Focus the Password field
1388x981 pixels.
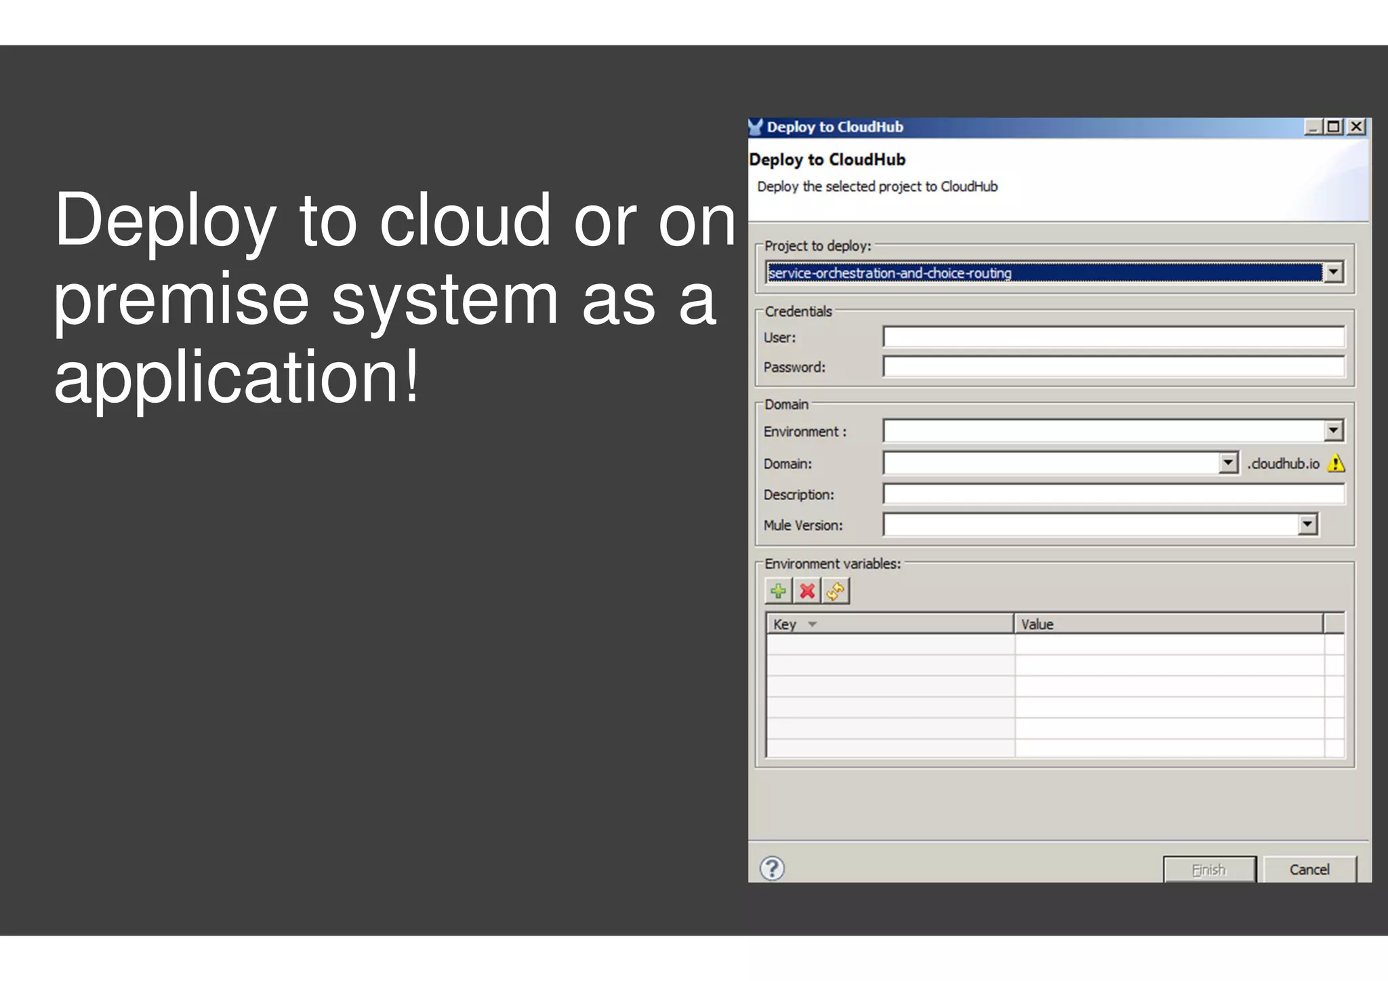click(x=1114, y=367)
